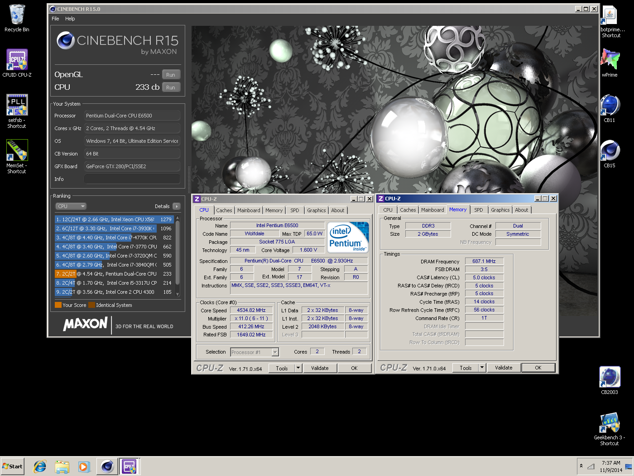Click Core Speed value 4534.82 MHz
Screen dimensions: 634x476
[x=251, y=311]
